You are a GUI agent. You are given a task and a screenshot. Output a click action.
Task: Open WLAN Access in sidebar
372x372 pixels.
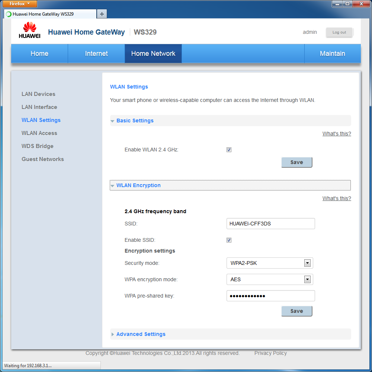[39, 133]
